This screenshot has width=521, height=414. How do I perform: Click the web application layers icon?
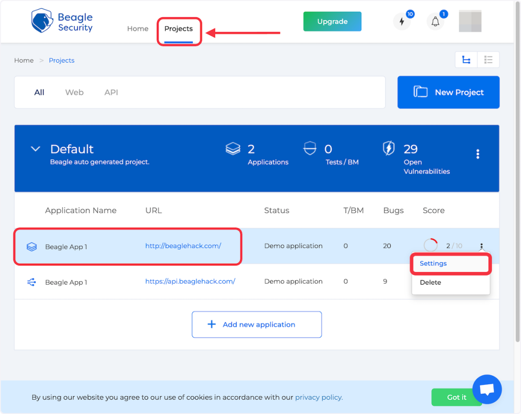32,247
